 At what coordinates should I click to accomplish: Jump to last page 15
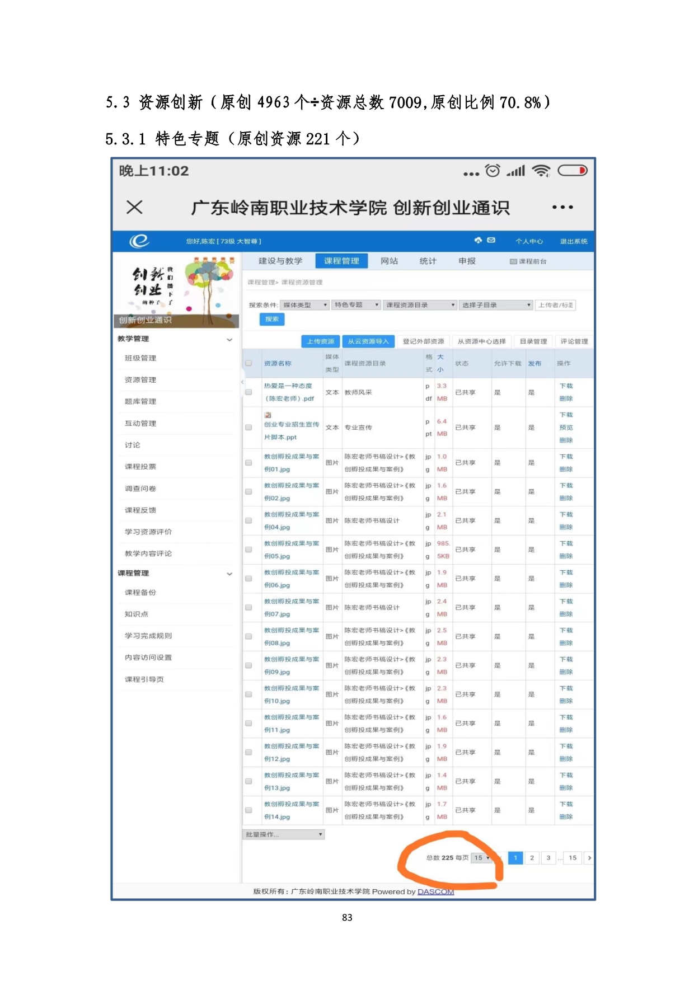coord(573,857)
